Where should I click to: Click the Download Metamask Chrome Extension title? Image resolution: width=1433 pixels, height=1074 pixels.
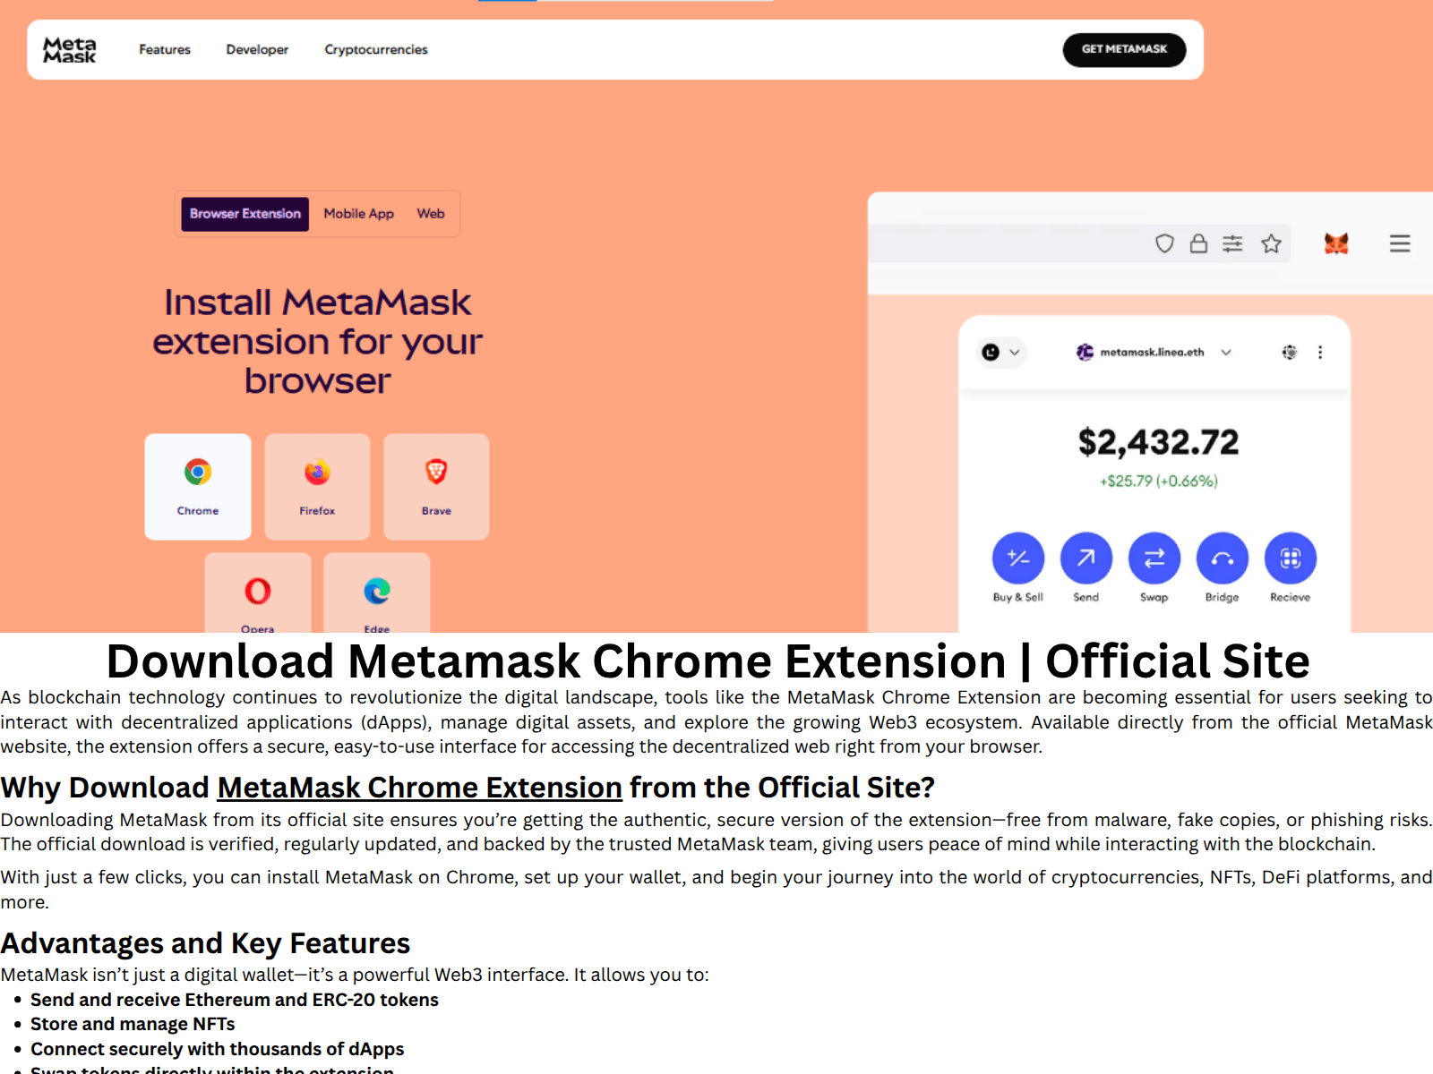[708, 661]
